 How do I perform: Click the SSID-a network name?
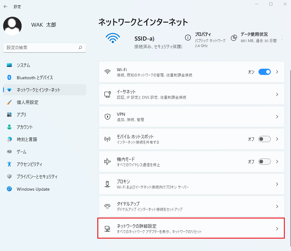point(144,39)
